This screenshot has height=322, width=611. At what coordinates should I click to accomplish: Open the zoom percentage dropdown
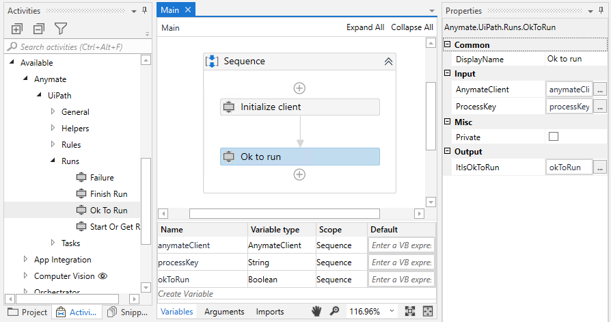coord(392,311)
